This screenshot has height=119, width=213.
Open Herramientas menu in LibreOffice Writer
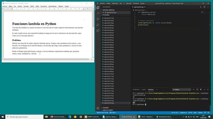click(53, 6)
